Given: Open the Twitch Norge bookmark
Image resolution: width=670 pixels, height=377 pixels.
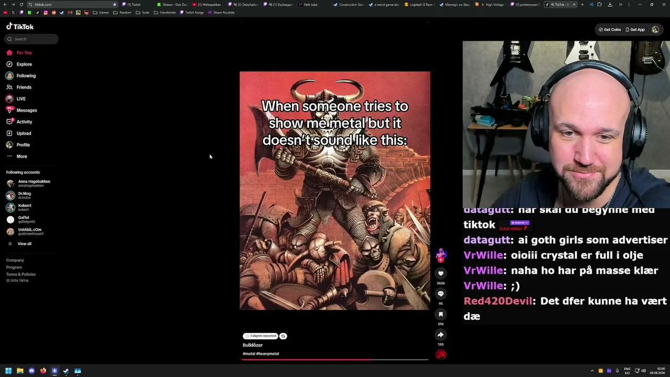Looking at the screenshot, I should (x=192, y=13).
